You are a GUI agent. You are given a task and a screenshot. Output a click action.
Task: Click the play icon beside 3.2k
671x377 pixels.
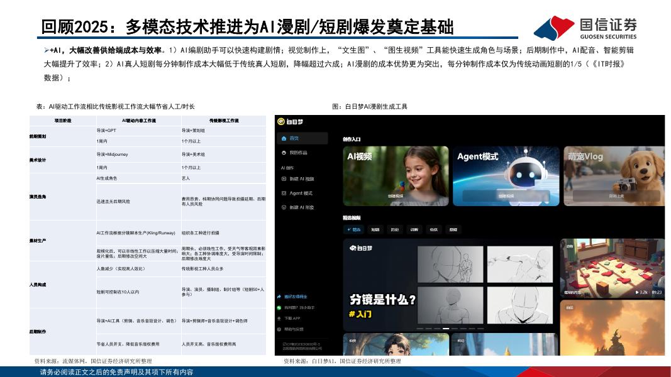point(637,292)
